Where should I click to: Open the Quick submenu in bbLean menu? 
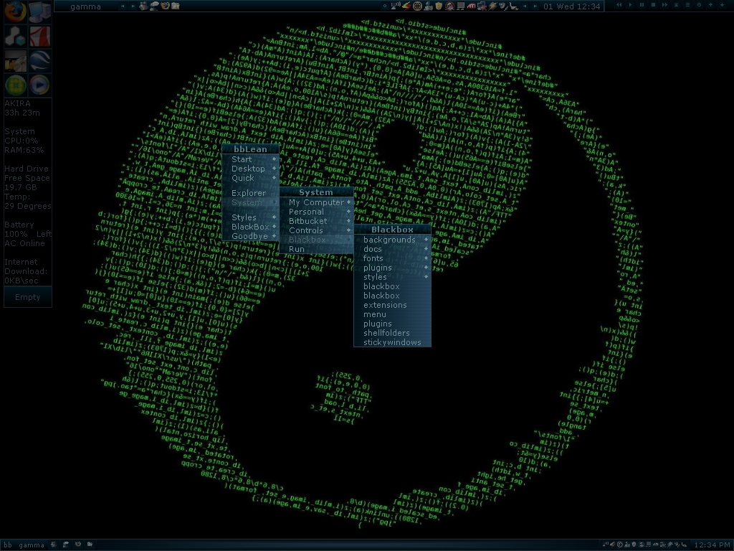click(x=250, y=178)
